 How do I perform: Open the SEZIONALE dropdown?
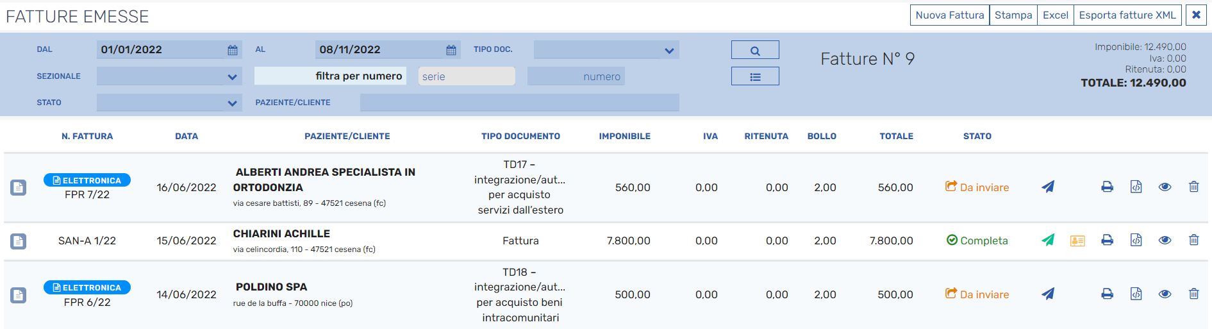(232, 77)
